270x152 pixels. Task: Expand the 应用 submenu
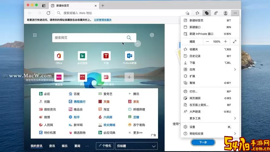(x=210, y=69)
